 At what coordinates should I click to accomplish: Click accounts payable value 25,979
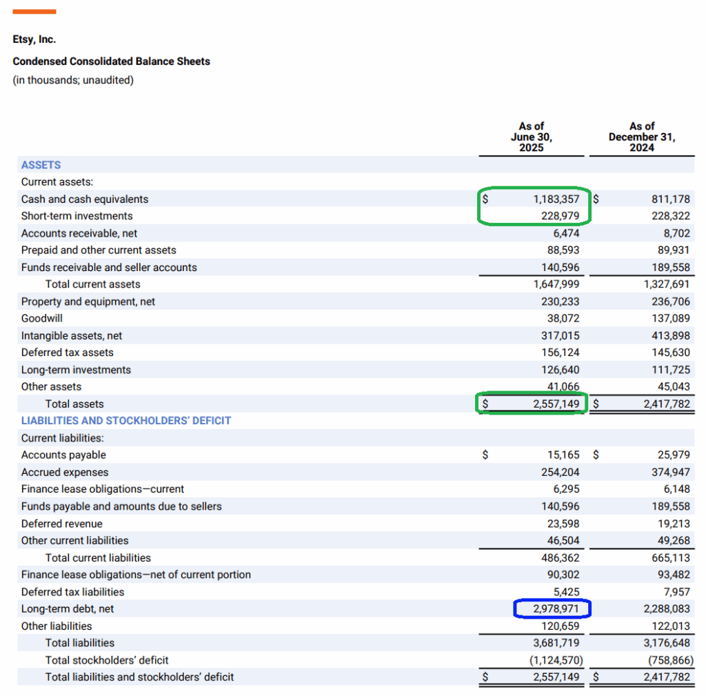tap(674, 455)
